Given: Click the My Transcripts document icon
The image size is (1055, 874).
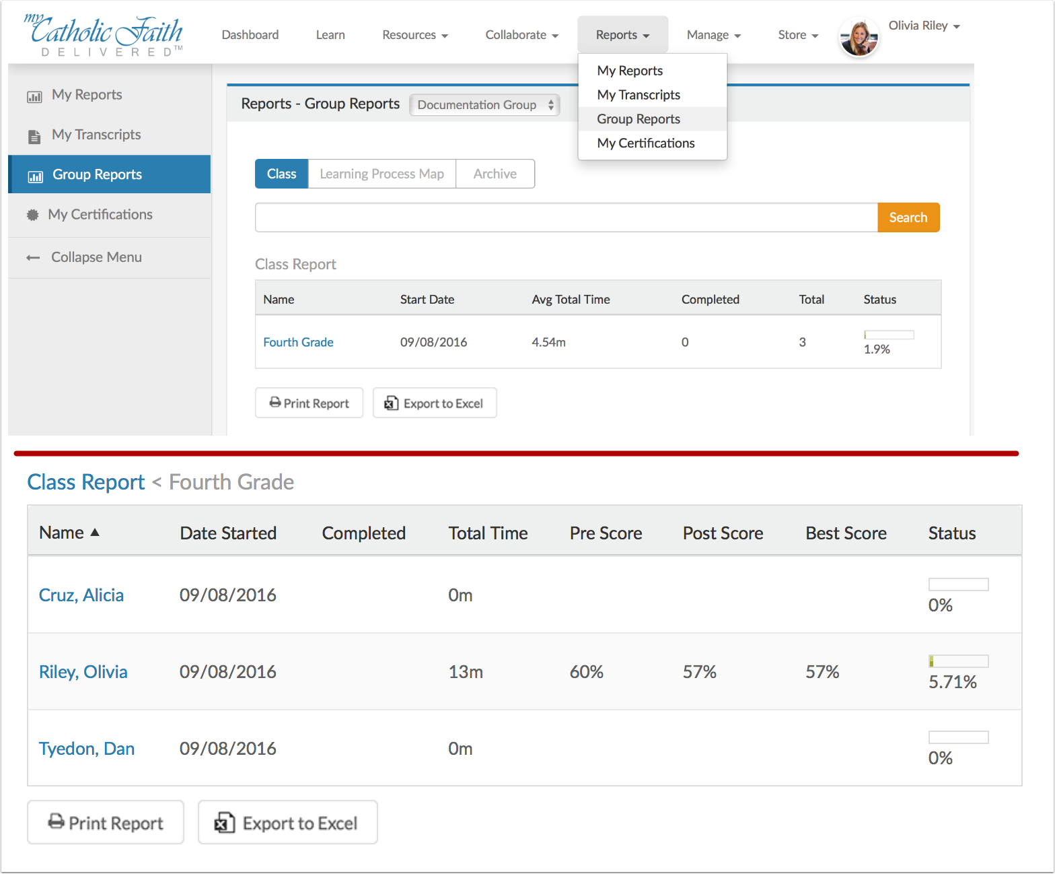Looking at the screenshot, I should [x=34, y=137].
